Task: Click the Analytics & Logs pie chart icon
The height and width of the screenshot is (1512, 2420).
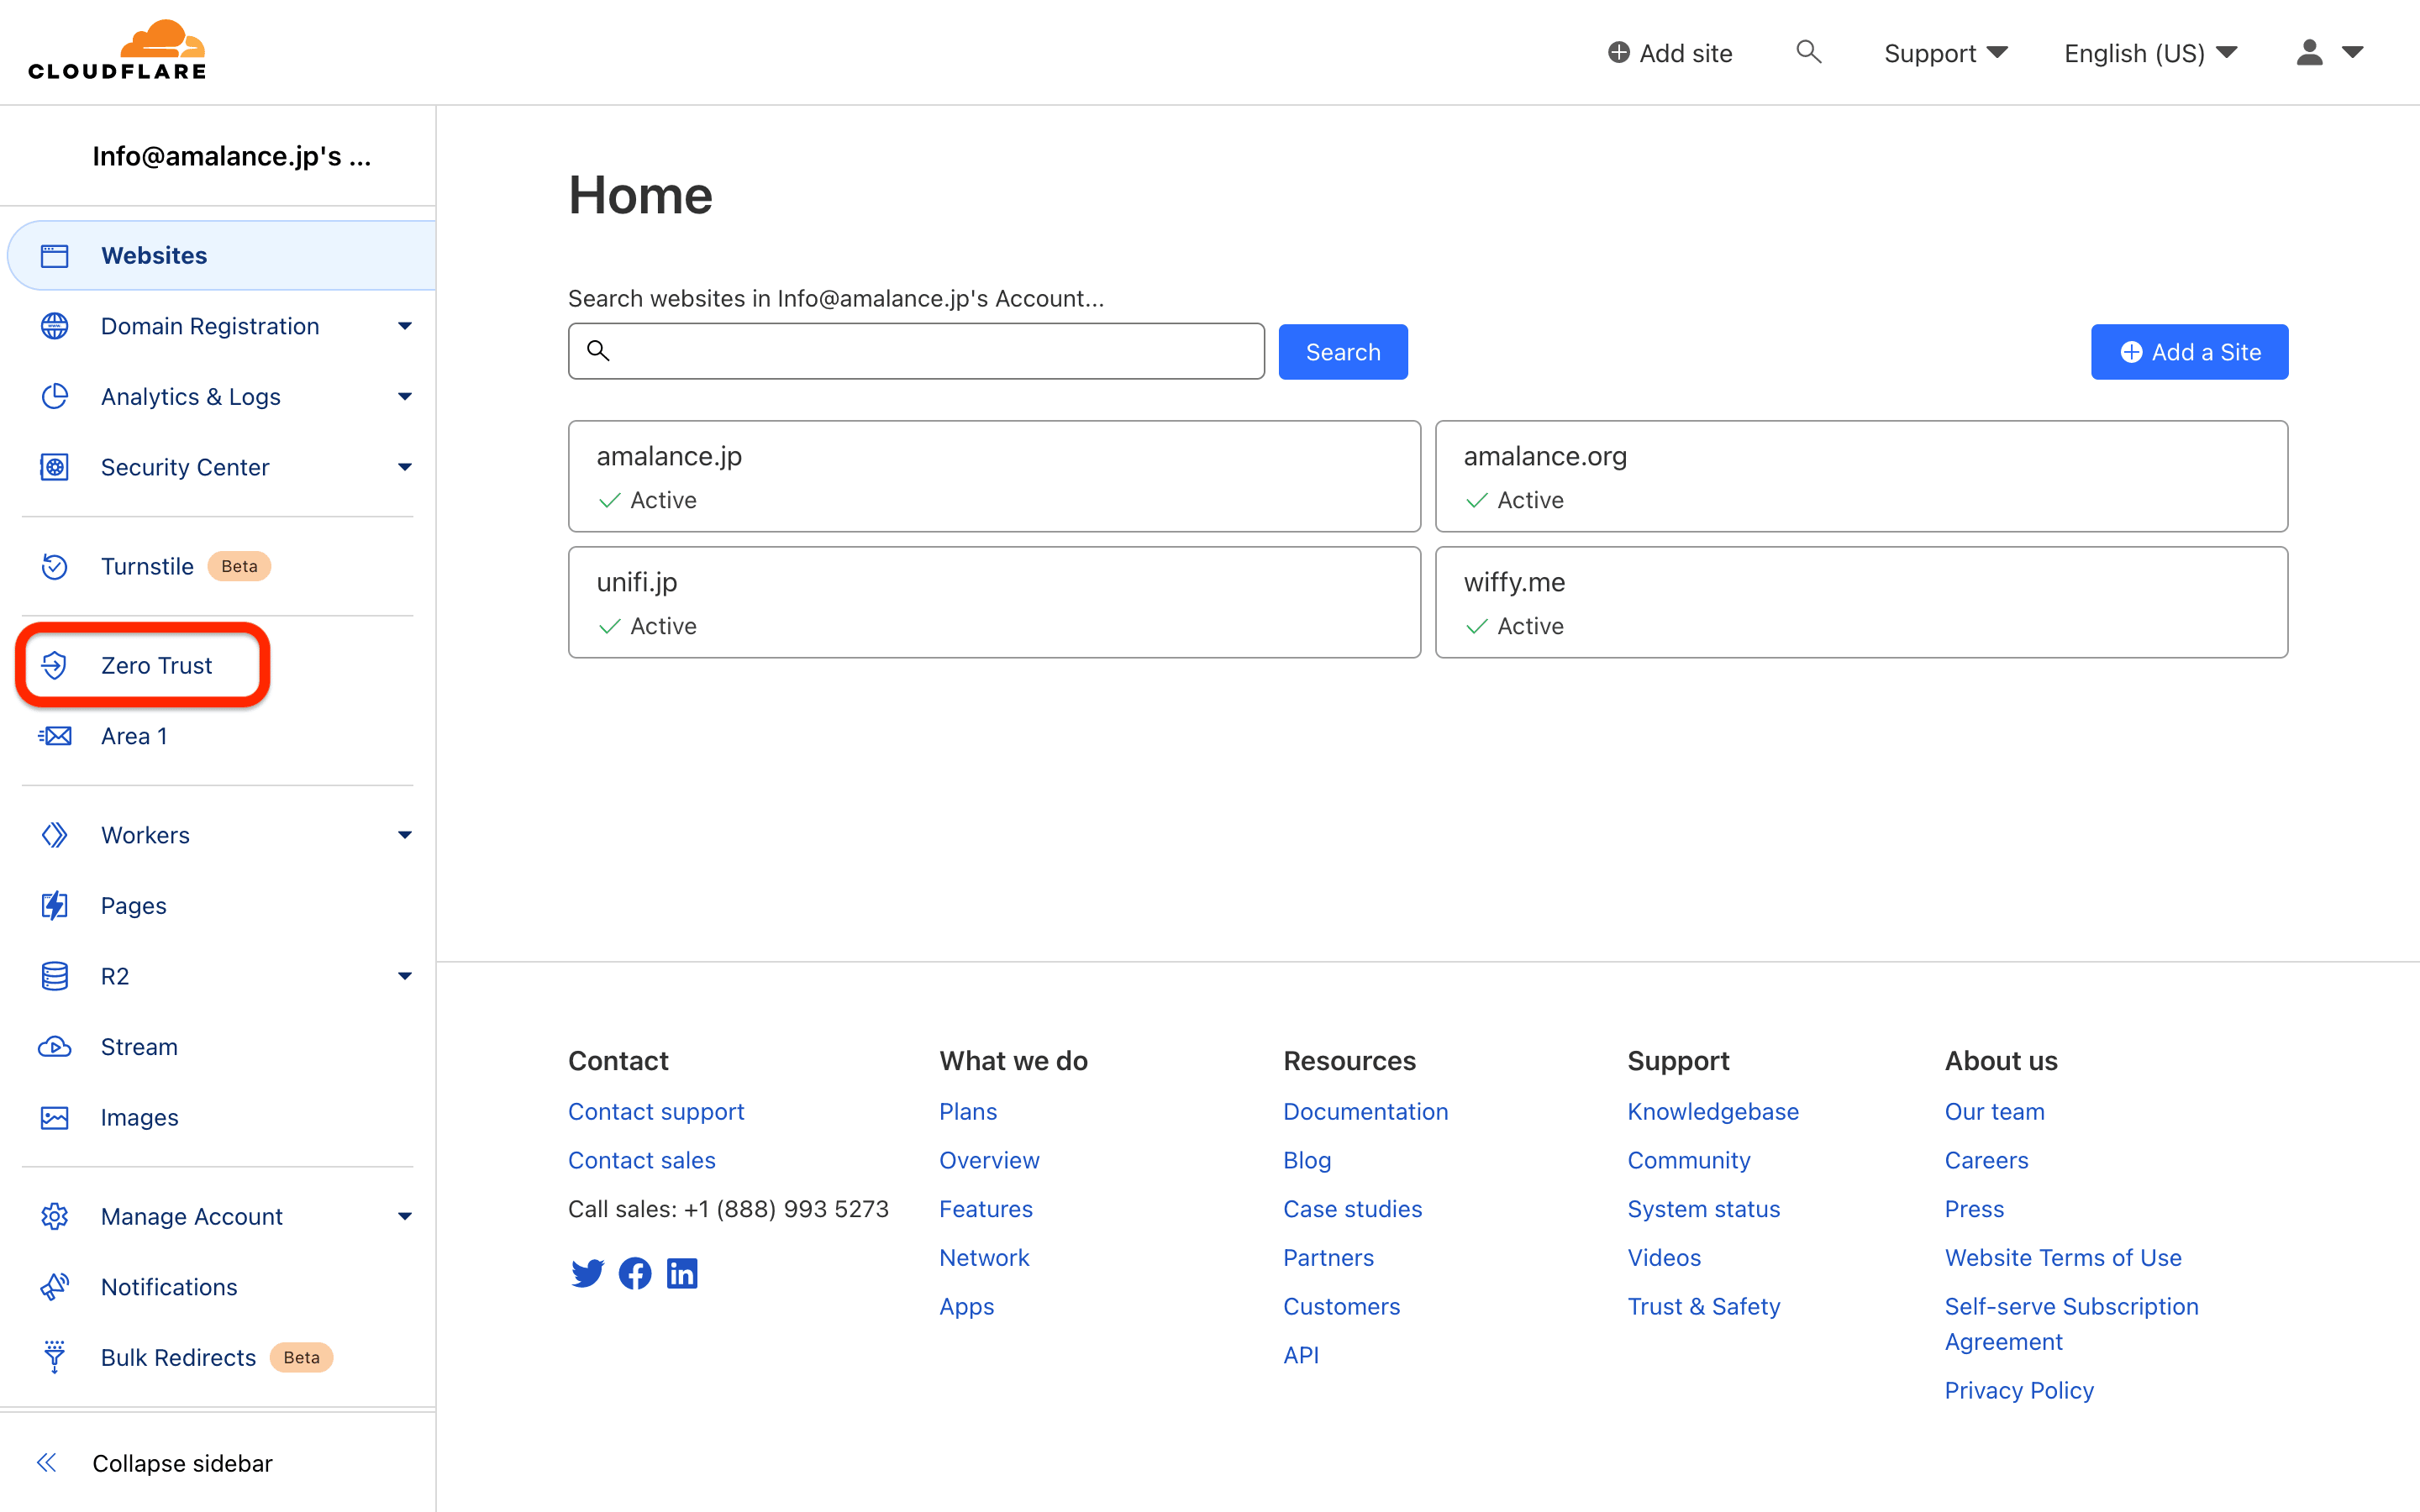Action: [x=55, y=396]
